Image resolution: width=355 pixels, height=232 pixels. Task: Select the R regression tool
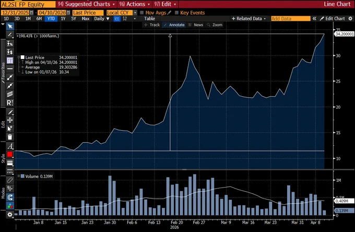10,102
